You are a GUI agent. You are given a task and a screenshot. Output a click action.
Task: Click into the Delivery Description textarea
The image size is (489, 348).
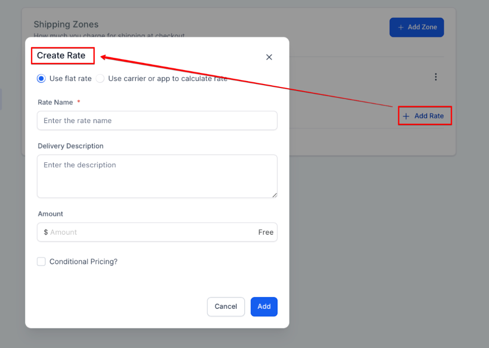click(x=157, y=176)
